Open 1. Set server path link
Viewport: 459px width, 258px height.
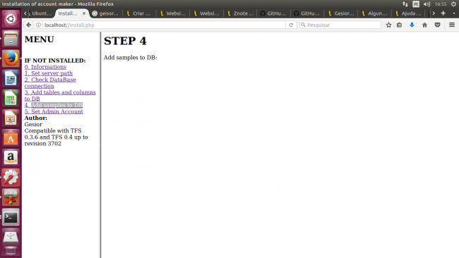pos(49,73)
